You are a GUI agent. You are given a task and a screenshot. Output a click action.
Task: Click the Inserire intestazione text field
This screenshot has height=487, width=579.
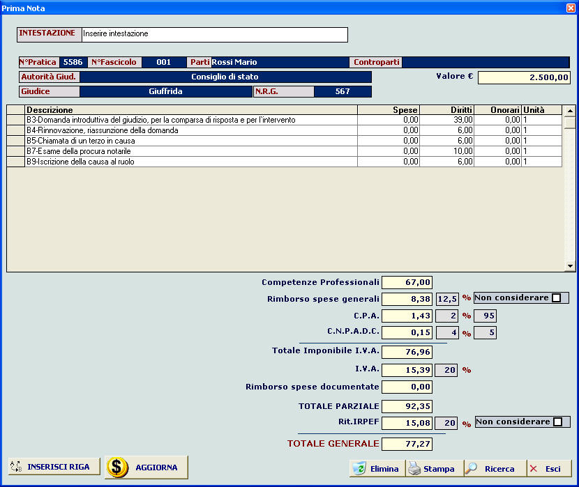point(215,34)
